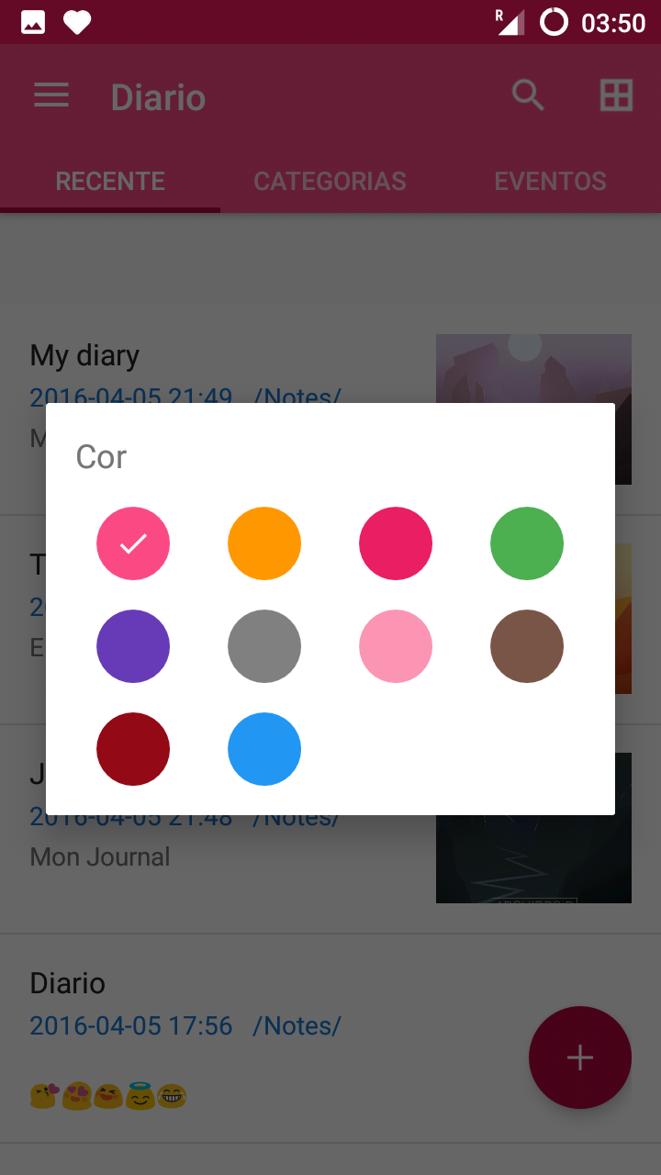Image resolution: width=661 pixels, height=1175 pixels.
Task: Pick the crimson pink color circle
Action: [396, 543]
